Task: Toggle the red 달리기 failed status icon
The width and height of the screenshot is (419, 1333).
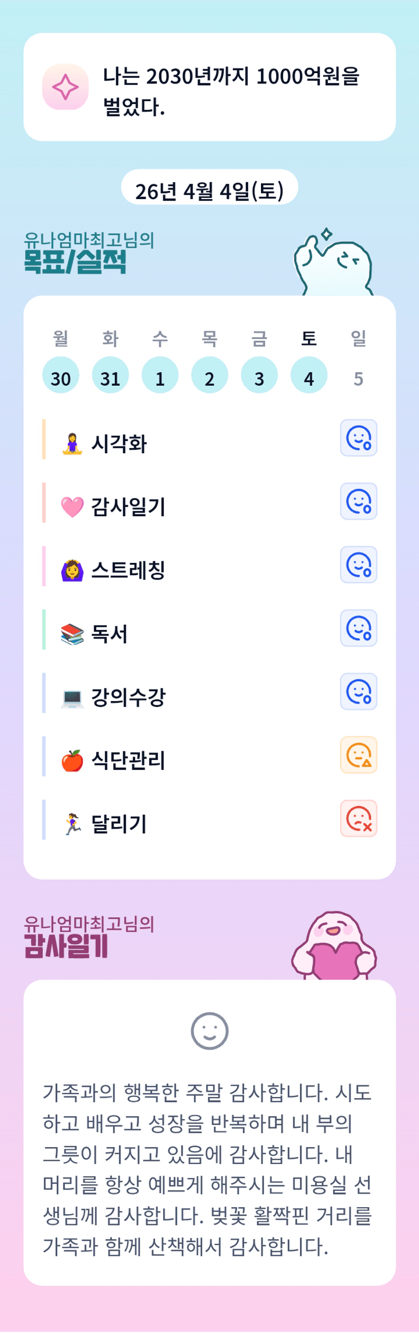Action: coord(358,819)
